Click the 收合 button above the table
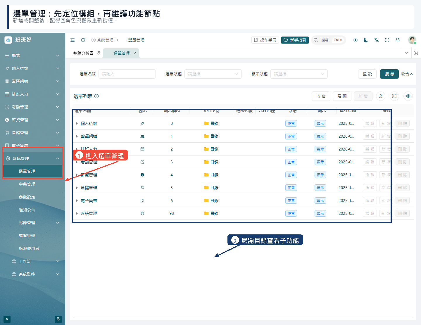 (321, 96)
